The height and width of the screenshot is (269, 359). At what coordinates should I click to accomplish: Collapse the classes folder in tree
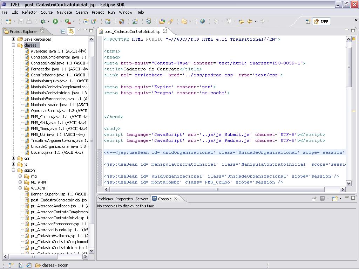click(14, 45)
